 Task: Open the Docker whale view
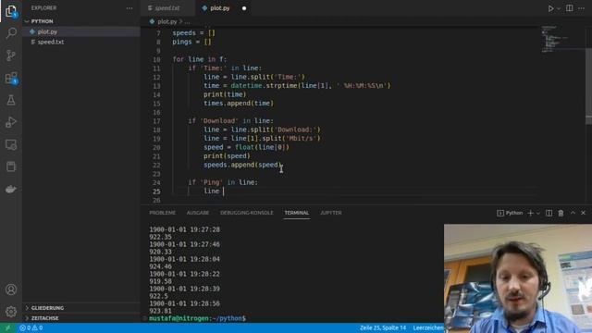[11, 189]
